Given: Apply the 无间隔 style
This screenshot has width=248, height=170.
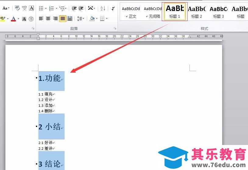Looking at the screenshot, I should tap(152, 12).
